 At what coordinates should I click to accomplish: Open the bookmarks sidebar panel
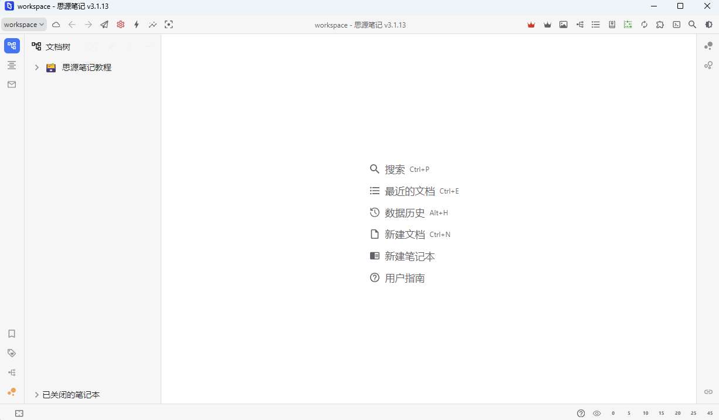click(12, 334)
